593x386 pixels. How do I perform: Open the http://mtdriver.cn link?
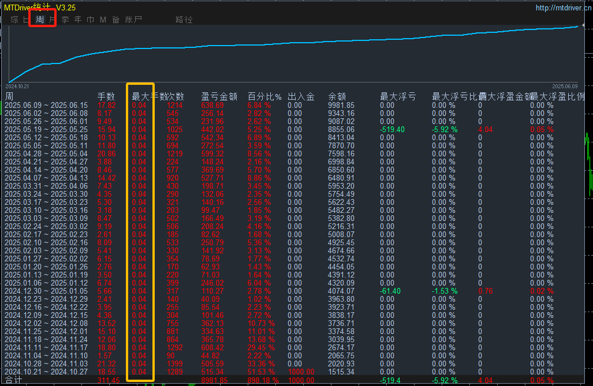pyautogui.click(x=563, y=8)
